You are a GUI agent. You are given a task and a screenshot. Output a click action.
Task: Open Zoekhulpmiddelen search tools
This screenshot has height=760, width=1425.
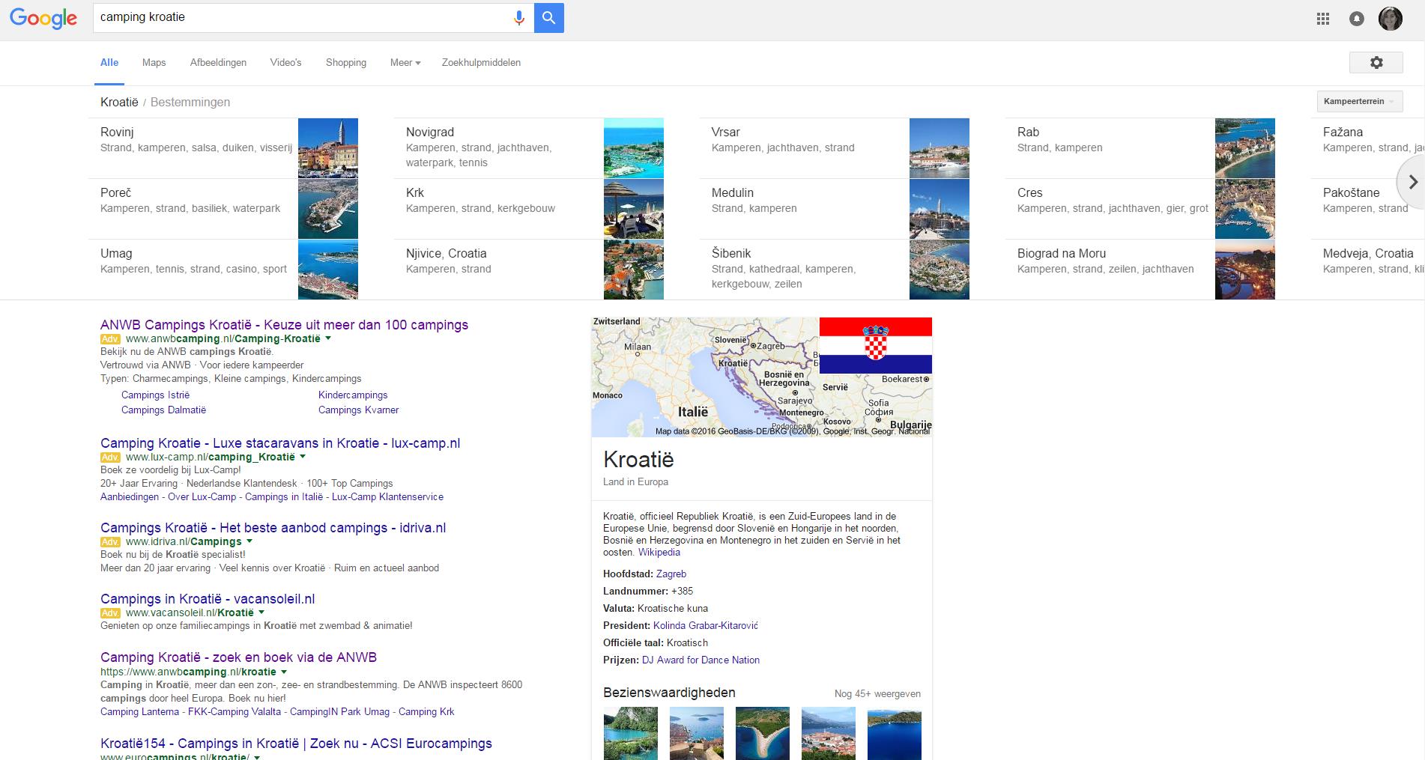tap(481, 63)
